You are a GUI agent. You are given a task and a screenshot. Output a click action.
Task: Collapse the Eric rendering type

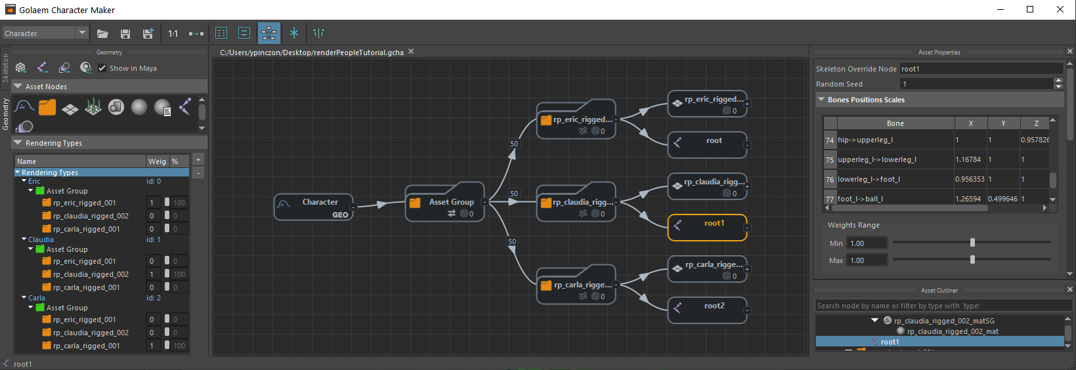pyautogui.click(x=24, y=180)
